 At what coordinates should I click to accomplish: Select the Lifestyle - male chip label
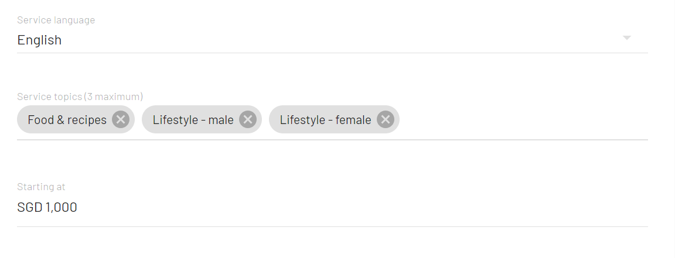coord(193,120)
